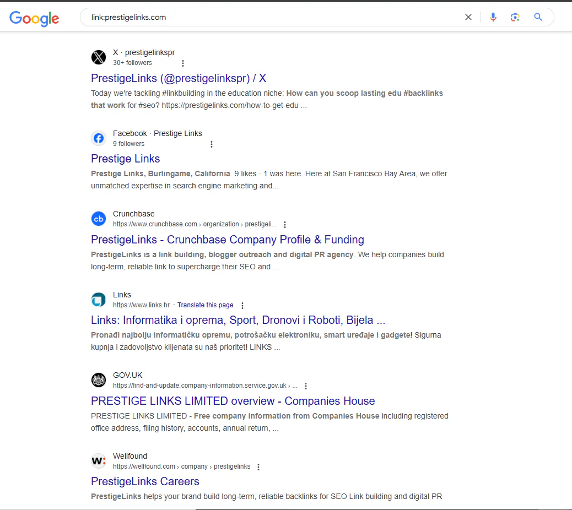Click the snippet starting 'Today we're tackling #linkbuilding'
The height and width of the screenshot is (510, 572).
pyautogui.click(x=267, y=100)
